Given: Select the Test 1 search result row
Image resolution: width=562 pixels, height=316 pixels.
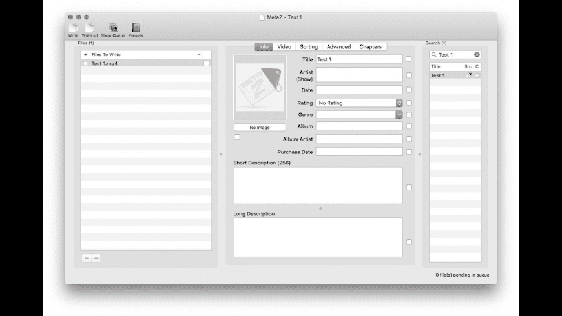Looking at the screenshot, I should [446, 75].
